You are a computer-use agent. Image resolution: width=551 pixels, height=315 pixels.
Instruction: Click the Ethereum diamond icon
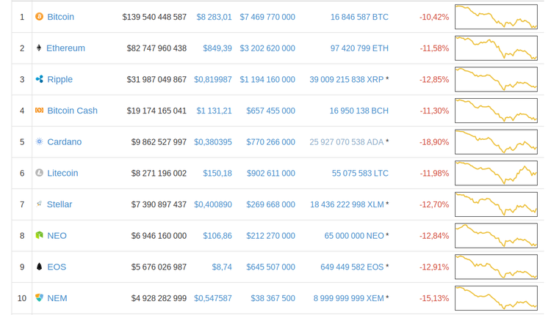click(x=40, y=48)
